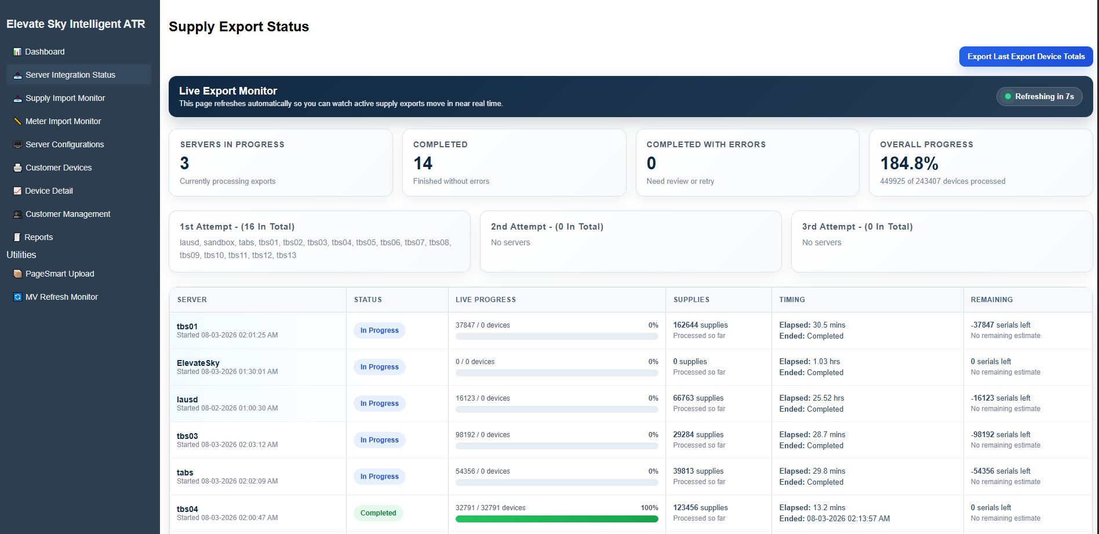The height and width of the screenshot is (534, 1099).
Task: Open Server Integration Status page
Action: click(79, 75)
